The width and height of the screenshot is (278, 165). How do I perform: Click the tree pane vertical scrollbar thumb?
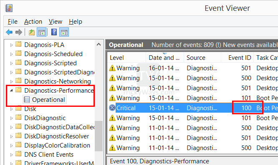click(99, 136)
